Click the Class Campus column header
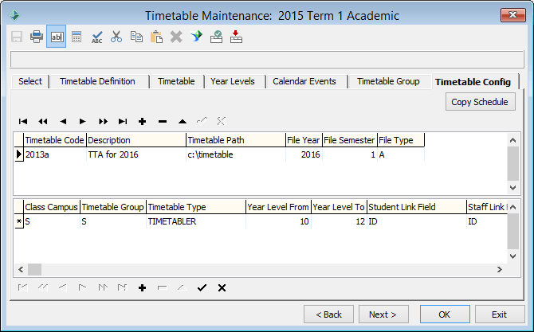The height and width of the screenshot is (332, 534). pyautogui.click(x=52, y=207)
